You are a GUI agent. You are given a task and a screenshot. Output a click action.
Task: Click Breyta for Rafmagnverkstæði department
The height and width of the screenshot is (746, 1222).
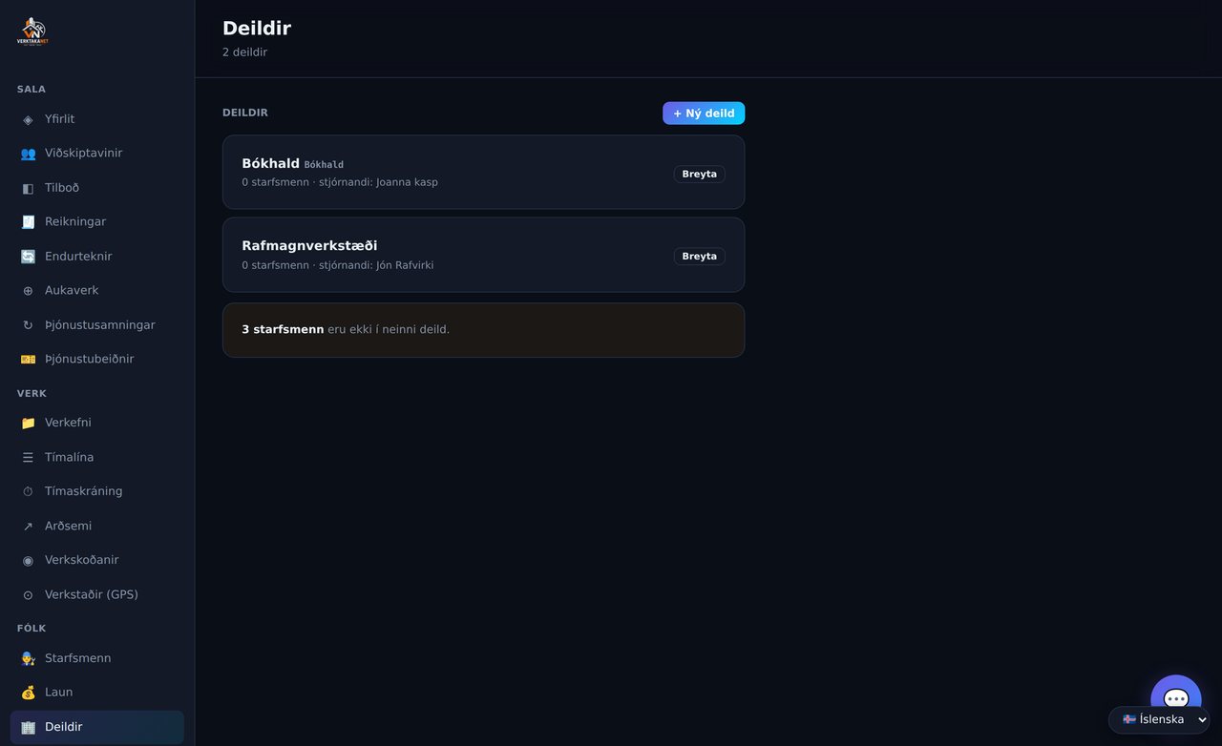pos(699,257)
